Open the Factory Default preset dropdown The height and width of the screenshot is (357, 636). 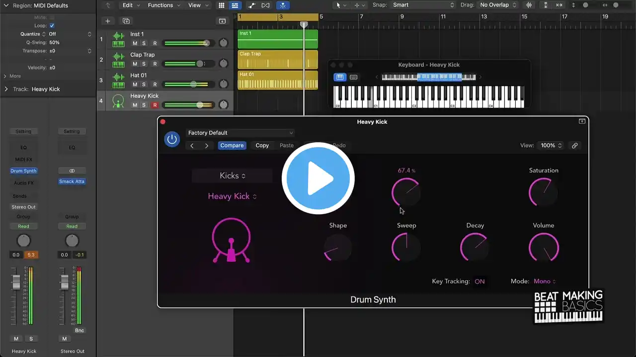pyautogui.click(x=240, y=133)
